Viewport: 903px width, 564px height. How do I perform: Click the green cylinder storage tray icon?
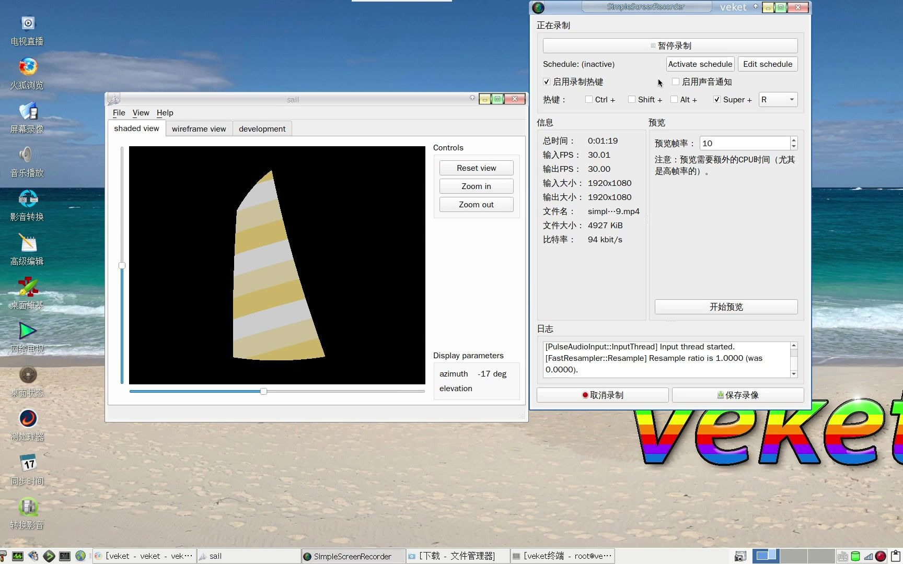[x=855, y=556]
